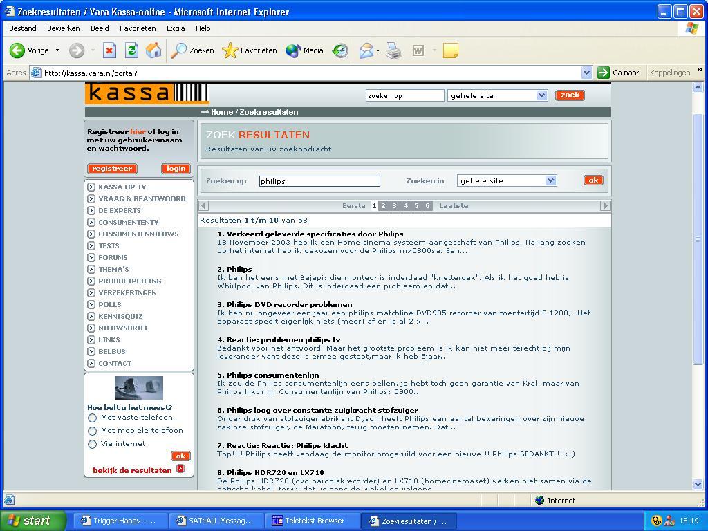Screen dimensions: 708x531
Task: Go to results page 6
Action: point(427,206)
